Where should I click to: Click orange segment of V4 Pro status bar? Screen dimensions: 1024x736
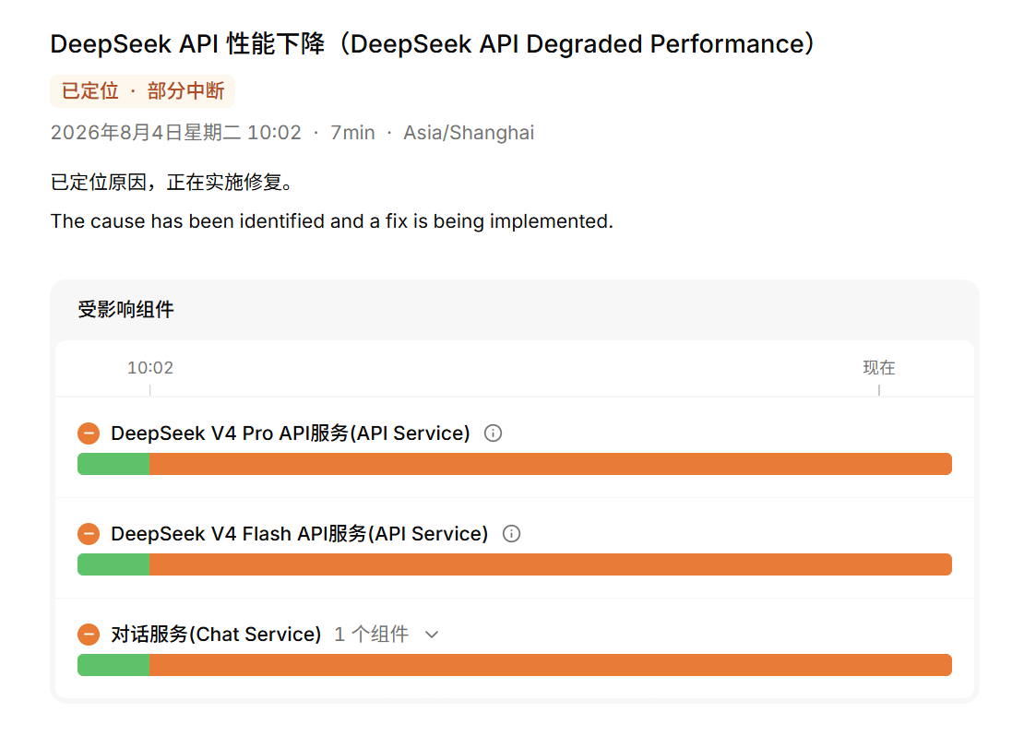551,464
